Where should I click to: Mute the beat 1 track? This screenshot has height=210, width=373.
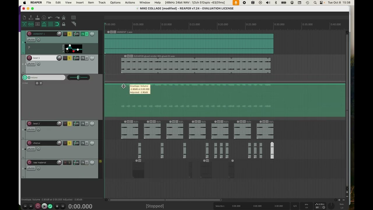pyautogui.click(x=65, y=58)
